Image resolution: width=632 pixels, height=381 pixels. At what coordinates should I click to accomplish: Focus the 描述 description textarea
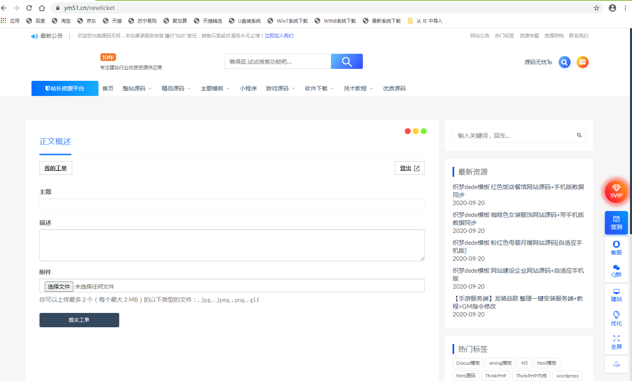[232, 245]
